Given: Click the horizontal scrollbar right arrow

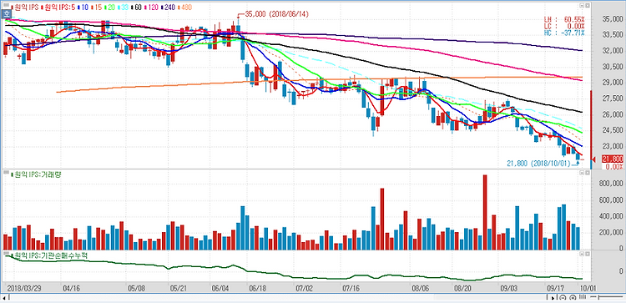Looking at the screenshot, I should (553, 297).
